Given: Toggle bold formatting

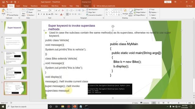Looking at the screenshot, I should click(x=39, y=14).
